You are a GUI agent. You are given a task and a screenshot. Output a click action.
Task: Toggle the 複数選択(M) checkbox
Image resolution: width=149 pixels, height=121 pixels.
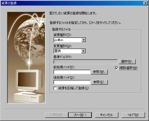click(117, 68)
